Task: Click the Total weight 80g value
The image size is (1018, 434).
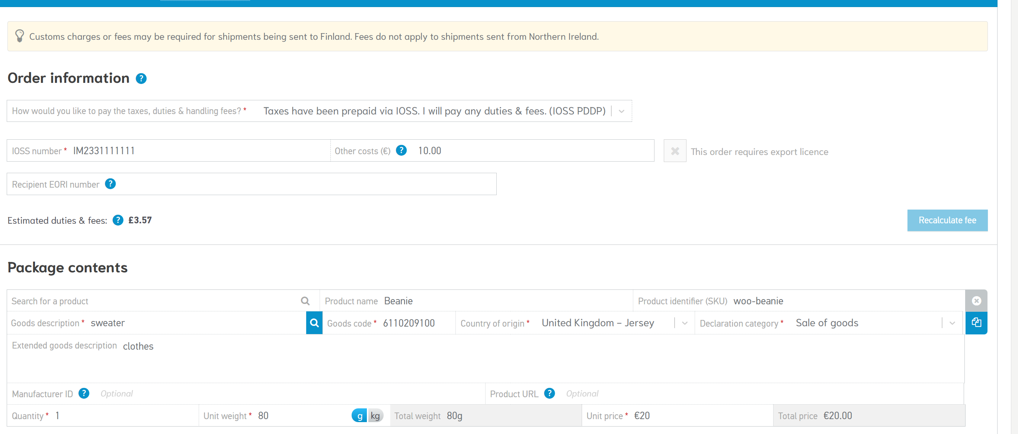Action: 454,416
